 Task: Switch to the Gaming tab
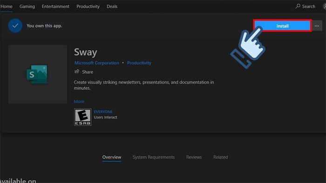click(27, 7)
